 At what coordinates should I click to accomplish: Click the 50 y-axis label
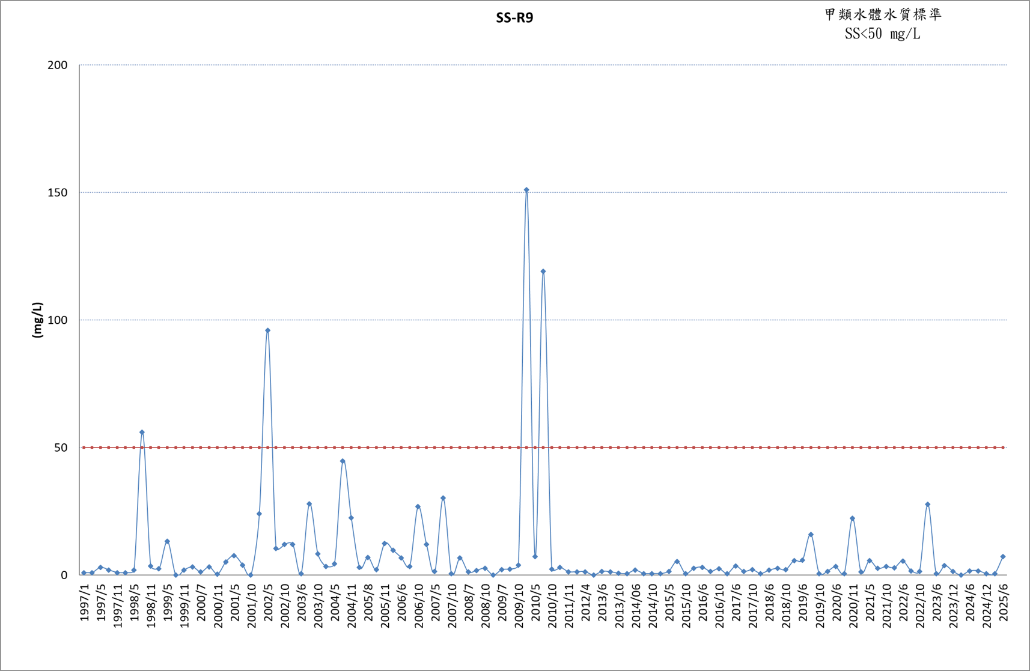click(61, 448)
